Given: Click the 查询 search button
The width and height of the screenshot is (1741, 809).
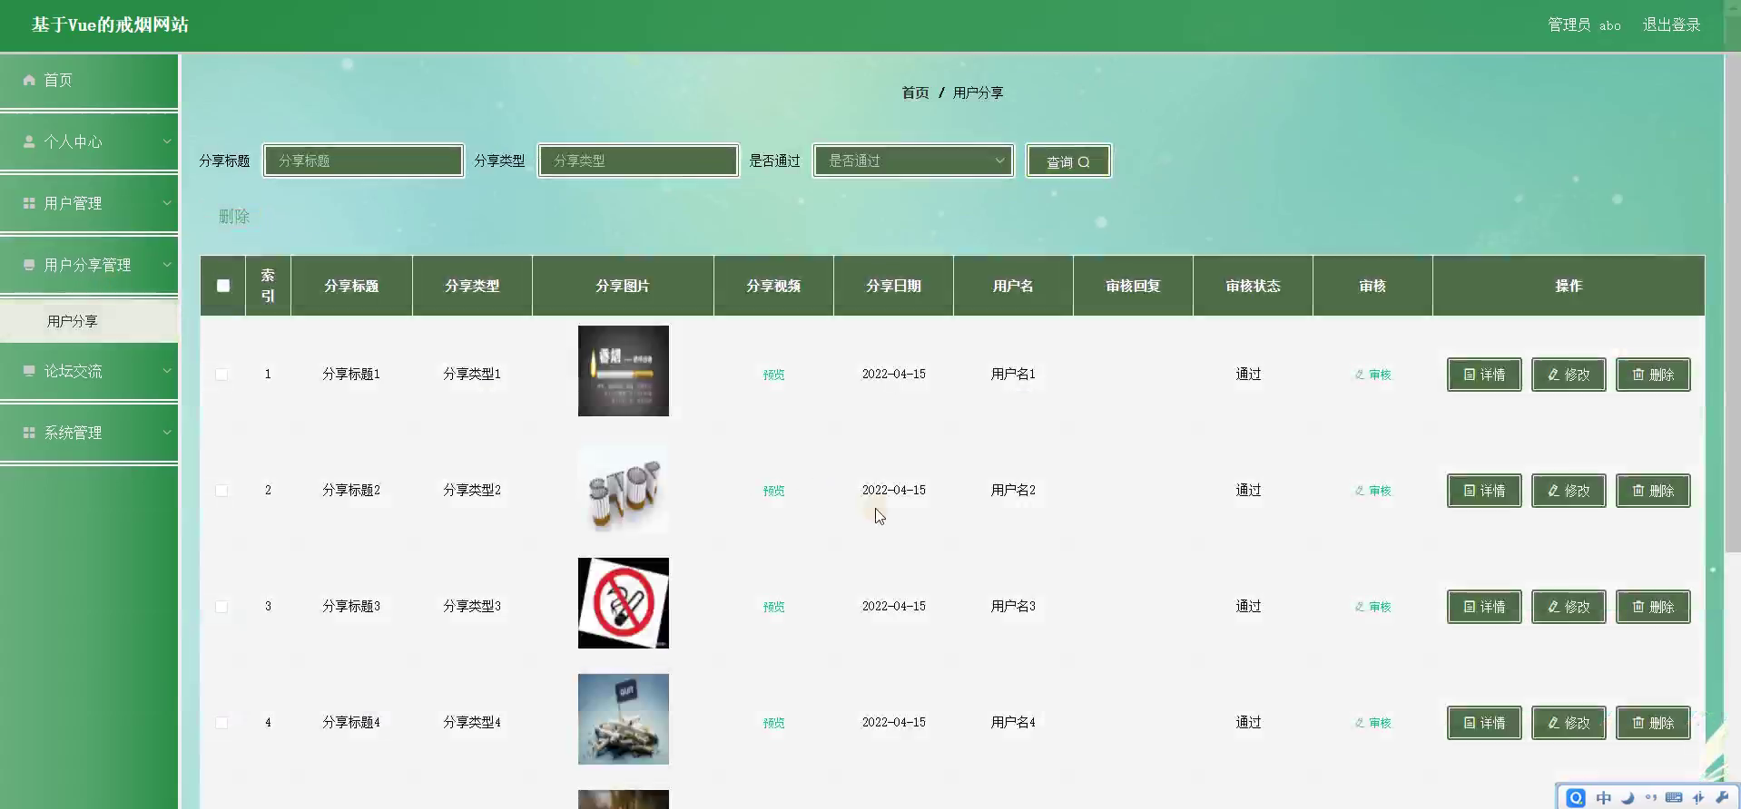Looking at the screenshot, I should (1068, 161).
